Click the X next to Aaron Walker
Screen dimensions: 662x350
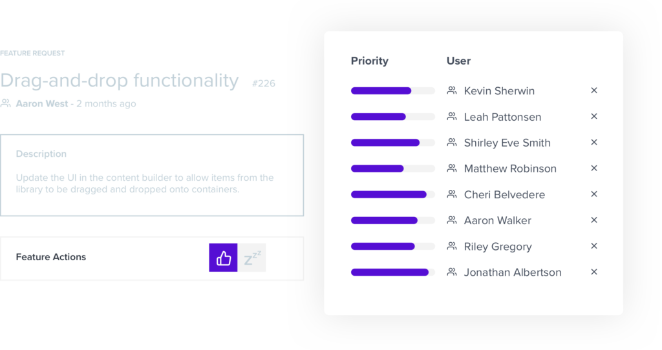594,220
